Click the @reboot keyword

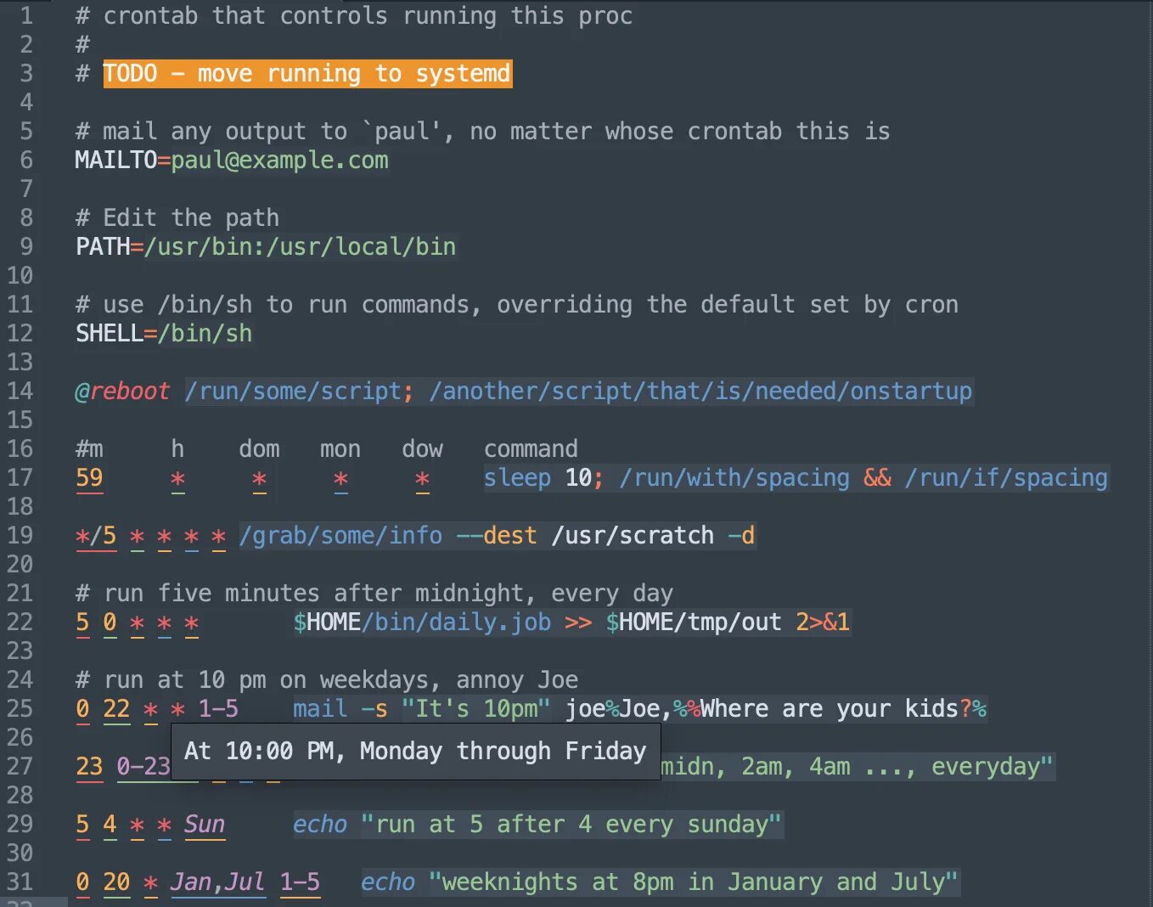pos(123,392)
